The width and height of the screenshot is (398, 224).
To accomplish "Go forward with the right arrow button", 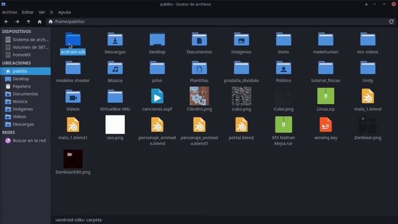I will tap(17, 22).
